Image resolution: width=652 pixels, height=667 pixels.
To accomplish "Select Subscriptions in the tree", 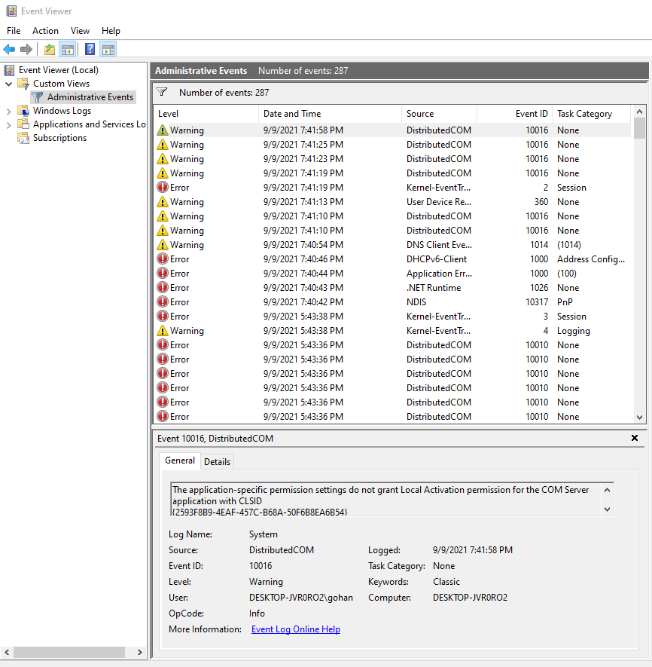I will tap(60, 138).
